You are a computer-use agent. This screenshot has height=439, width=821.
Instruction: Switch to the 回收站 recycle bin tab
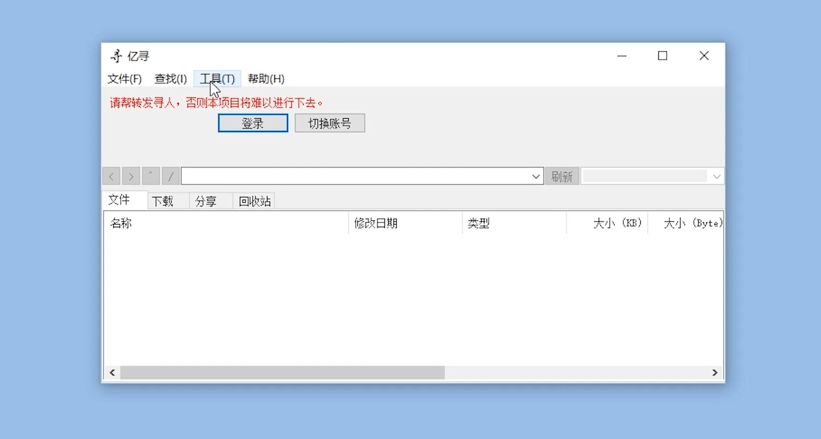pyautogui.click(x=254, y=201)
